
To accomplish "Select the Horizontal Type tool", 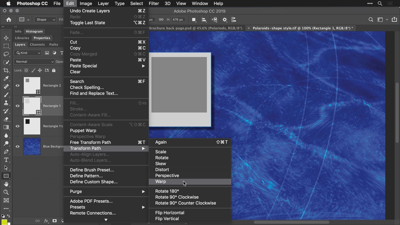I will click(6, 160).
